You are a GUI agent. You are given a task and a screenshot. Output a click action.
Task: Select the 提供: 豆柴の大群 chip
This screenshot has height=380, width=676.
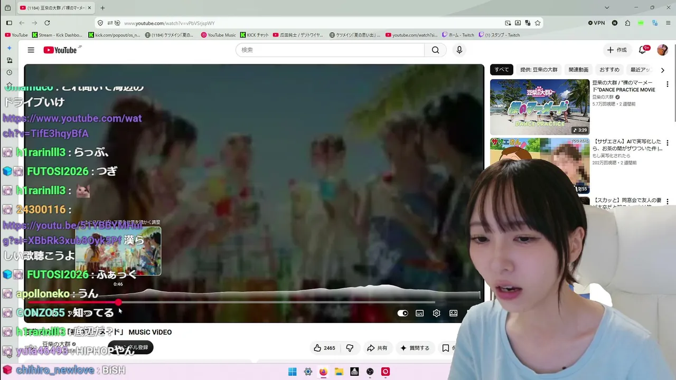point(539,70)
